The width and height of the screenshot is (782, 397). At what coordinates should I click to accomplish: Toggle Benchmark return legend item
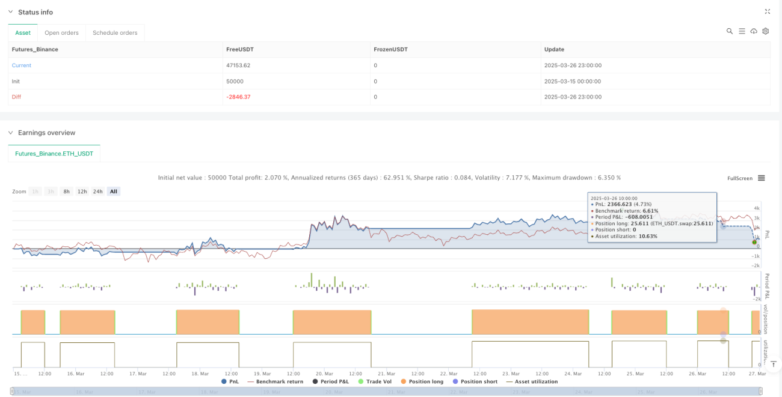point(275,381)
